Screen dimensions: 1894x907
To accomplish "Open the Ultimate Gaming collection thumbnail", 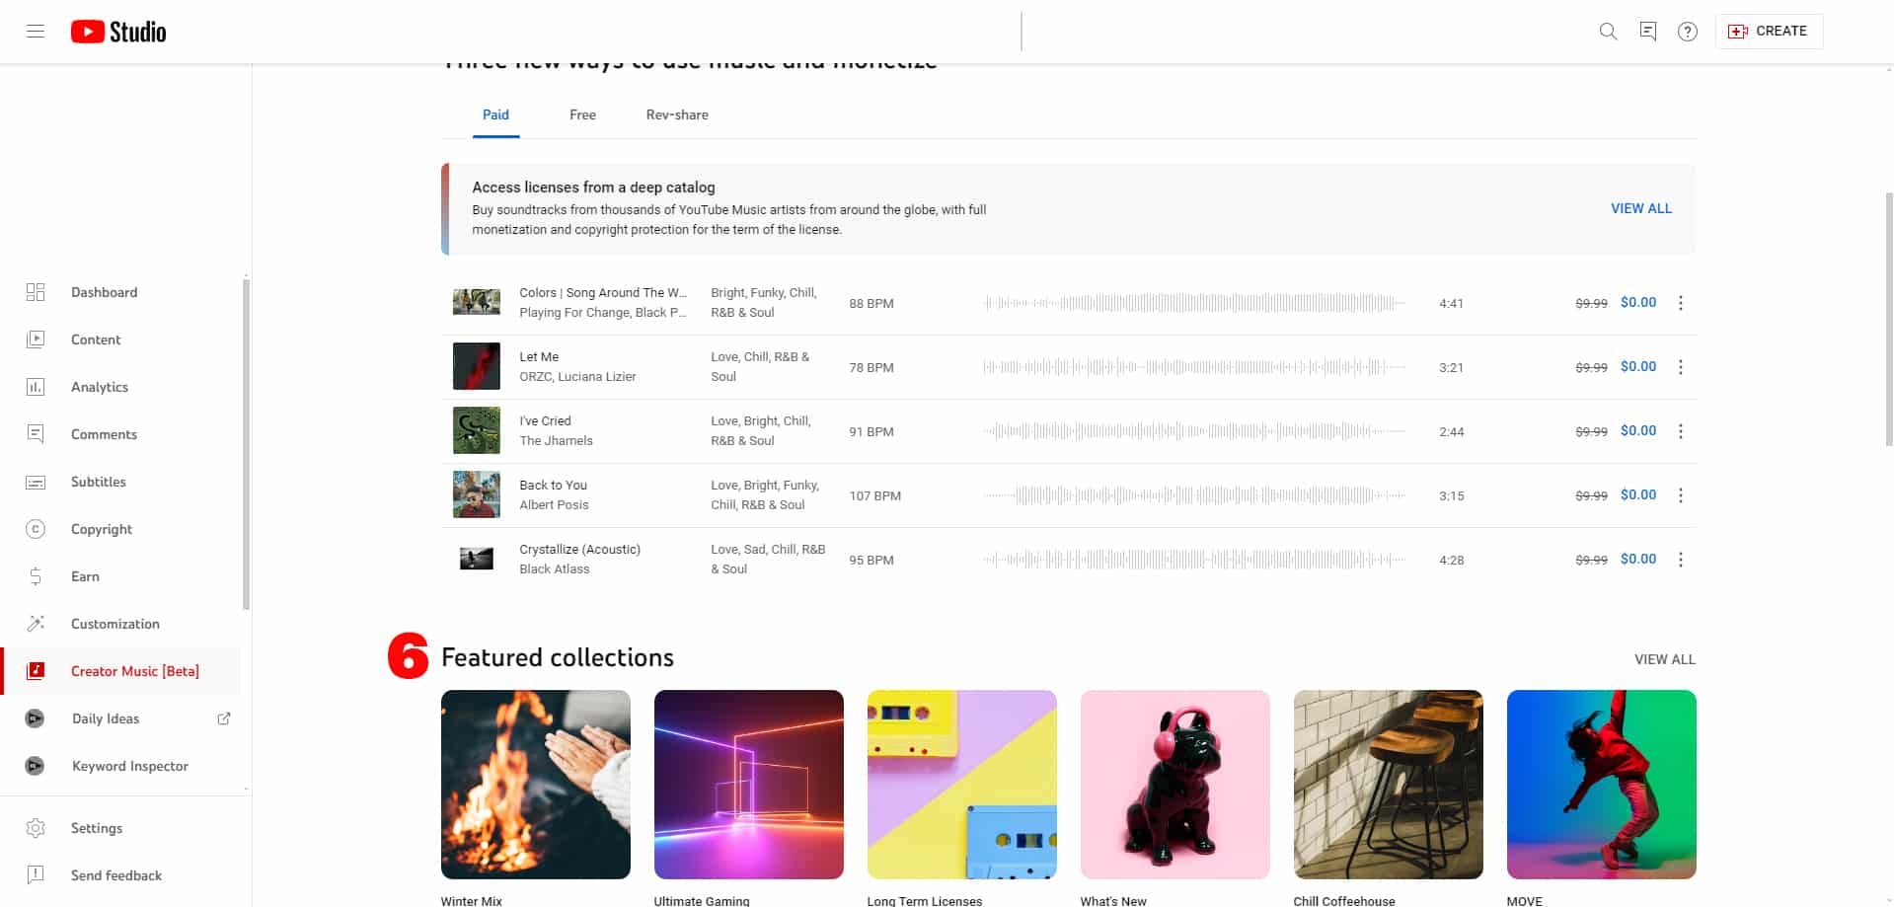I will (748, 784).
